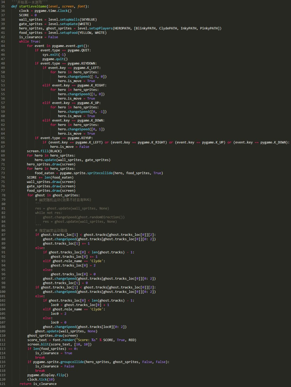
Task: Click 'is_clearance = False' on line 42
Action: (x=39, y=37)
